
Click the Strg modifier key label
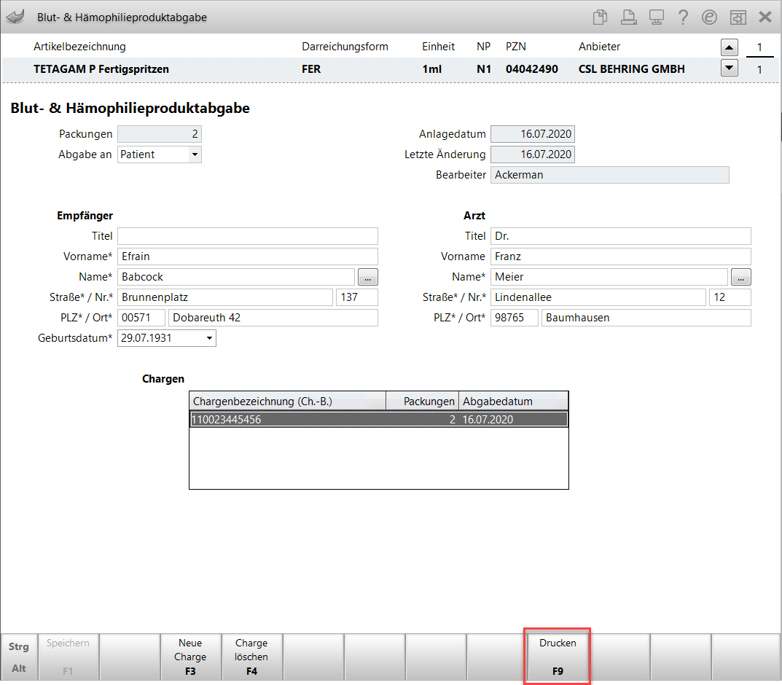click(x=19, y=646)
